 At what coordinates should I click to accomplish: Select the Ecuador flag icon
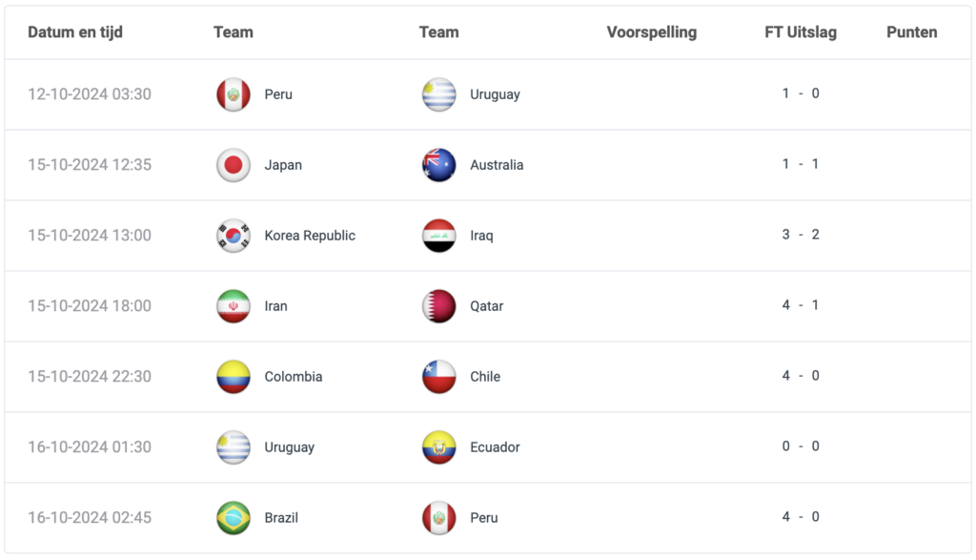point(438,447)
